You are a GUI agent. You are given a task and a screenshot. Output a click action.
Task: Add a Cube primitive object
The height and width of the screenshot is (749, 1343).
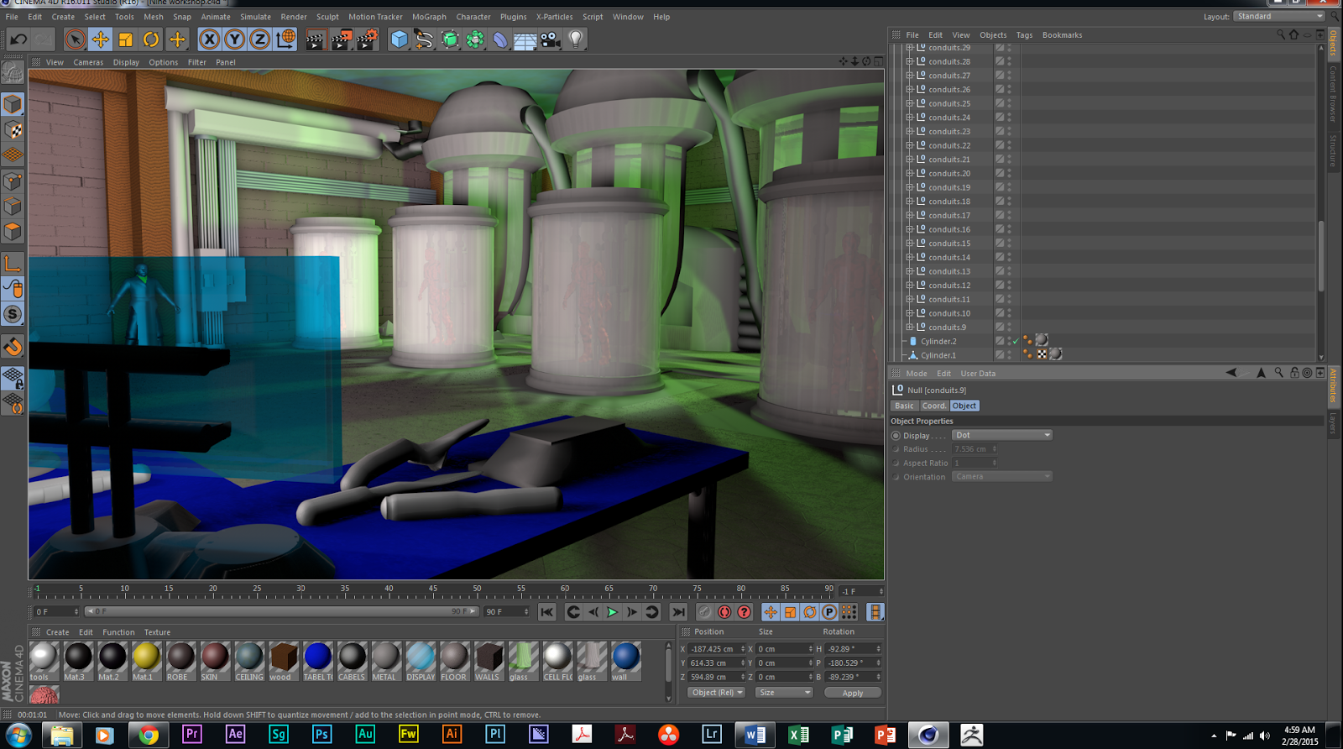[x=400, y=39]
